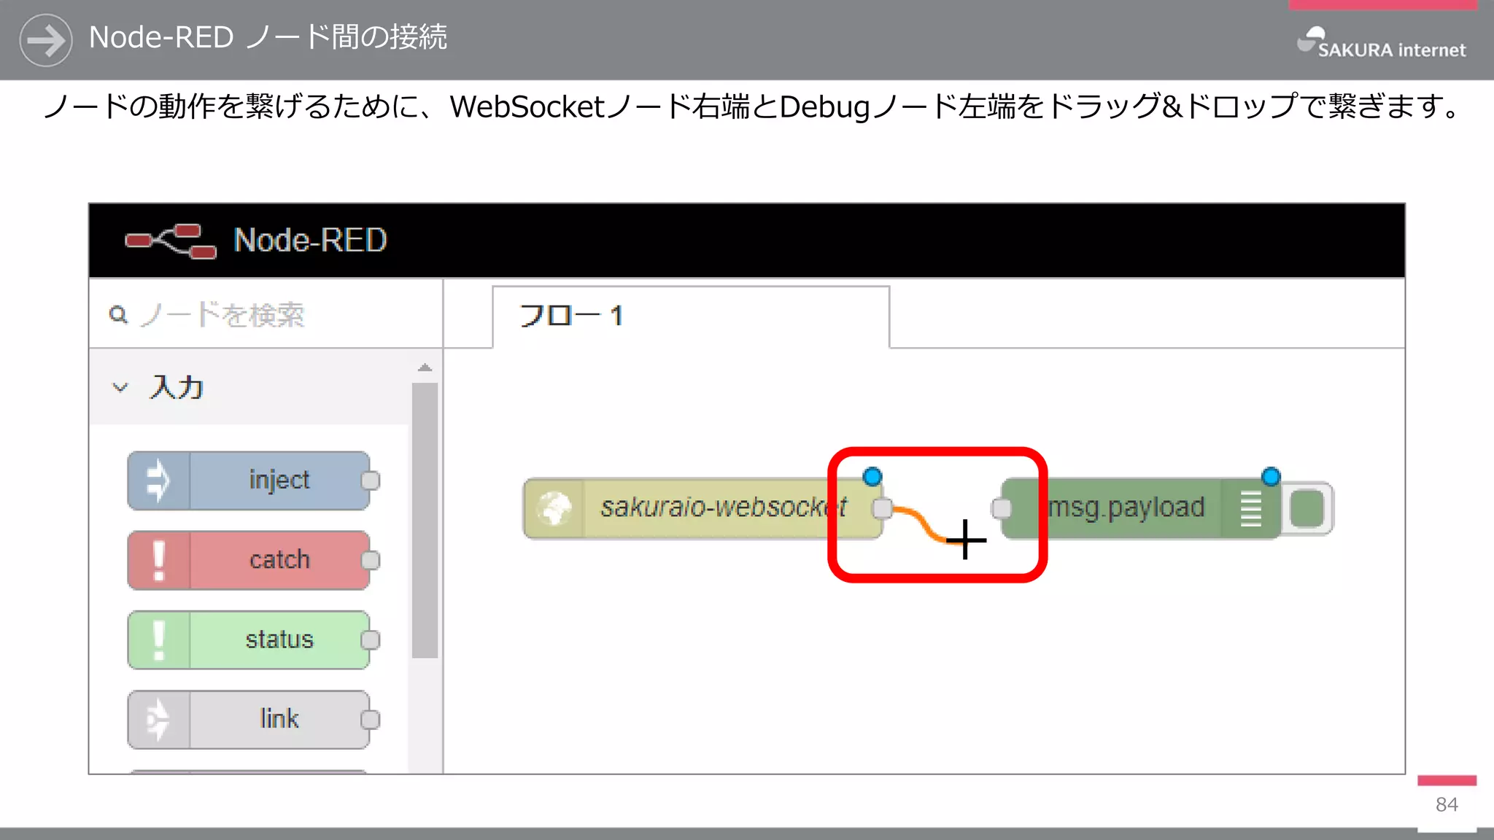Click the sakuraio-websocket node output port
The image size is (1494, 840).
coord(882,508)
